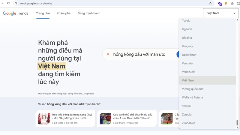Click the dropdown arrow next to Việt Nam
The width and height of the screenshot is (240, 135).
tap(234, 13)
